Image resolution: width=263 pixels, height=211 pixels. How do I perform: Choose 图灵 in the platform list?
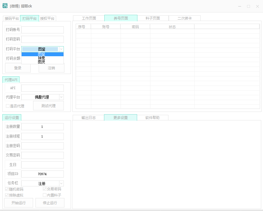point(42,62)
